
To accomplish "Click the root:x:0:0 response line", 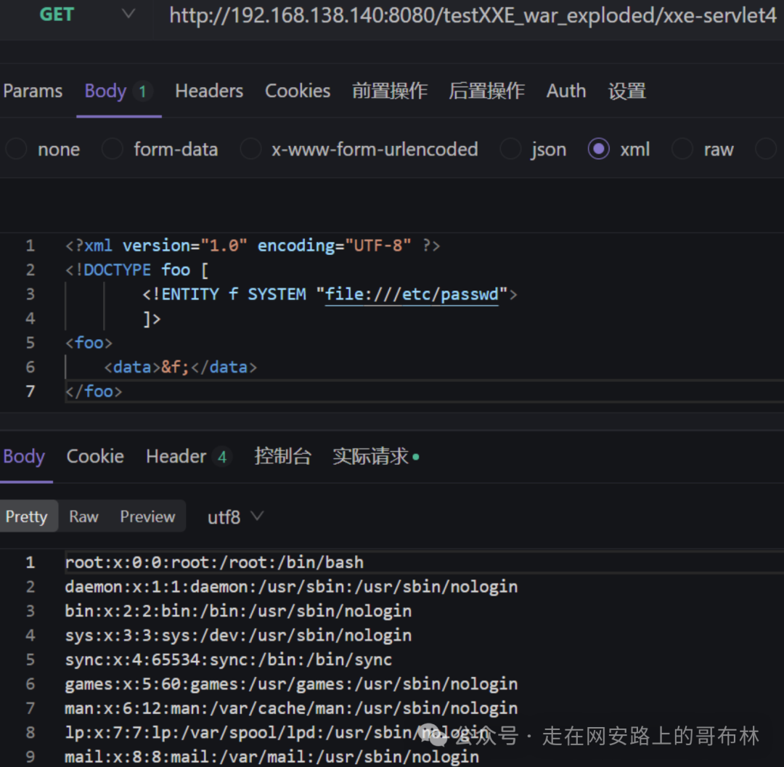I will click(x=214, y=562).
